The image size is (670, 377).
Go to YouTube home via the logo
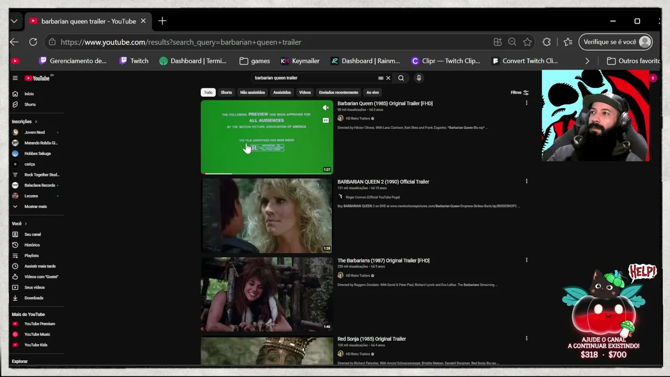tap(37, 78)
